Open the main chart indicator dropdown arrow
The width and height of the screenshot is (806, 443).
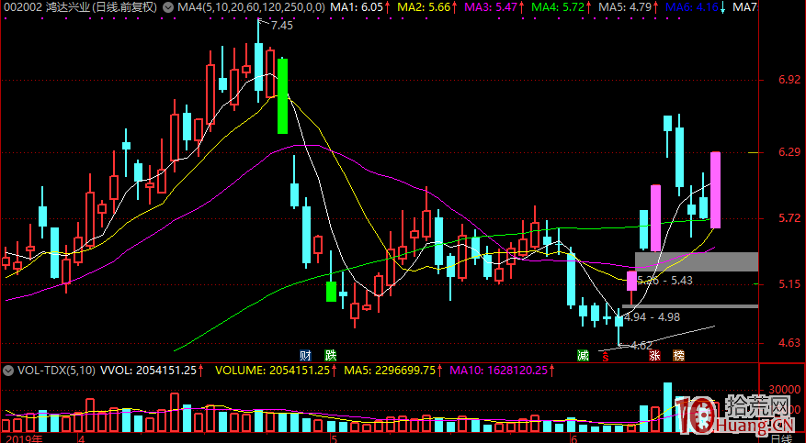[x=167, y=7]
